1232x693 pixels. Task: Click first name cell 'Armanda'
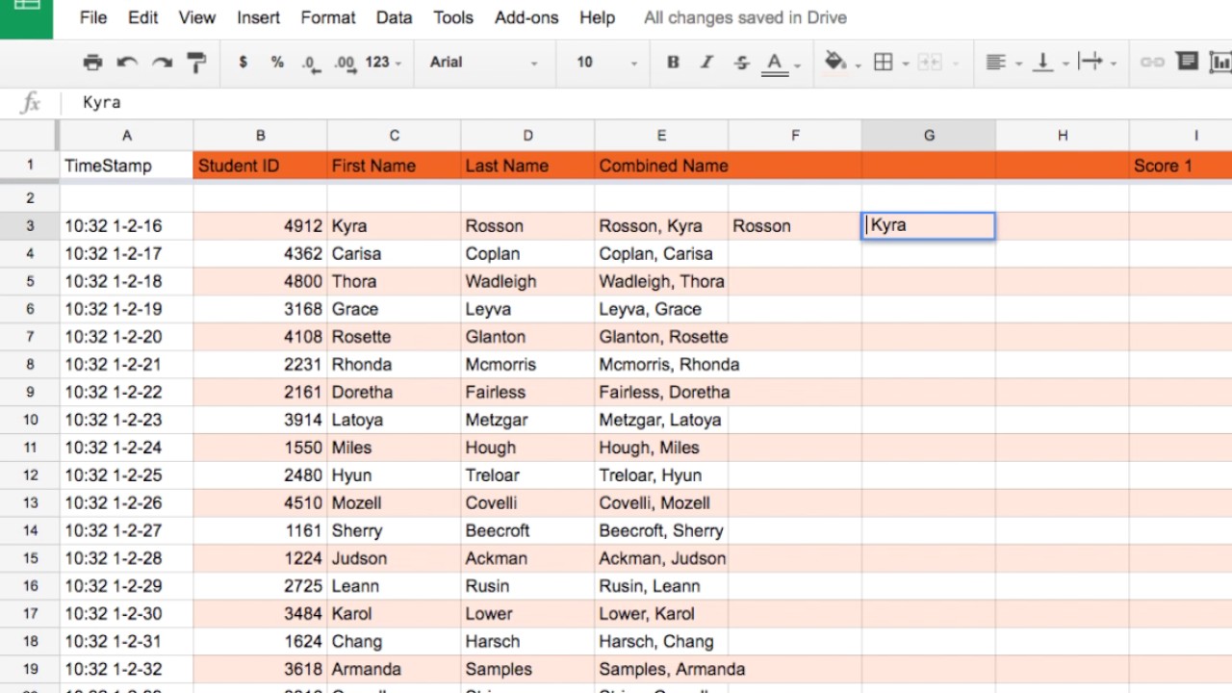(394, 670)
